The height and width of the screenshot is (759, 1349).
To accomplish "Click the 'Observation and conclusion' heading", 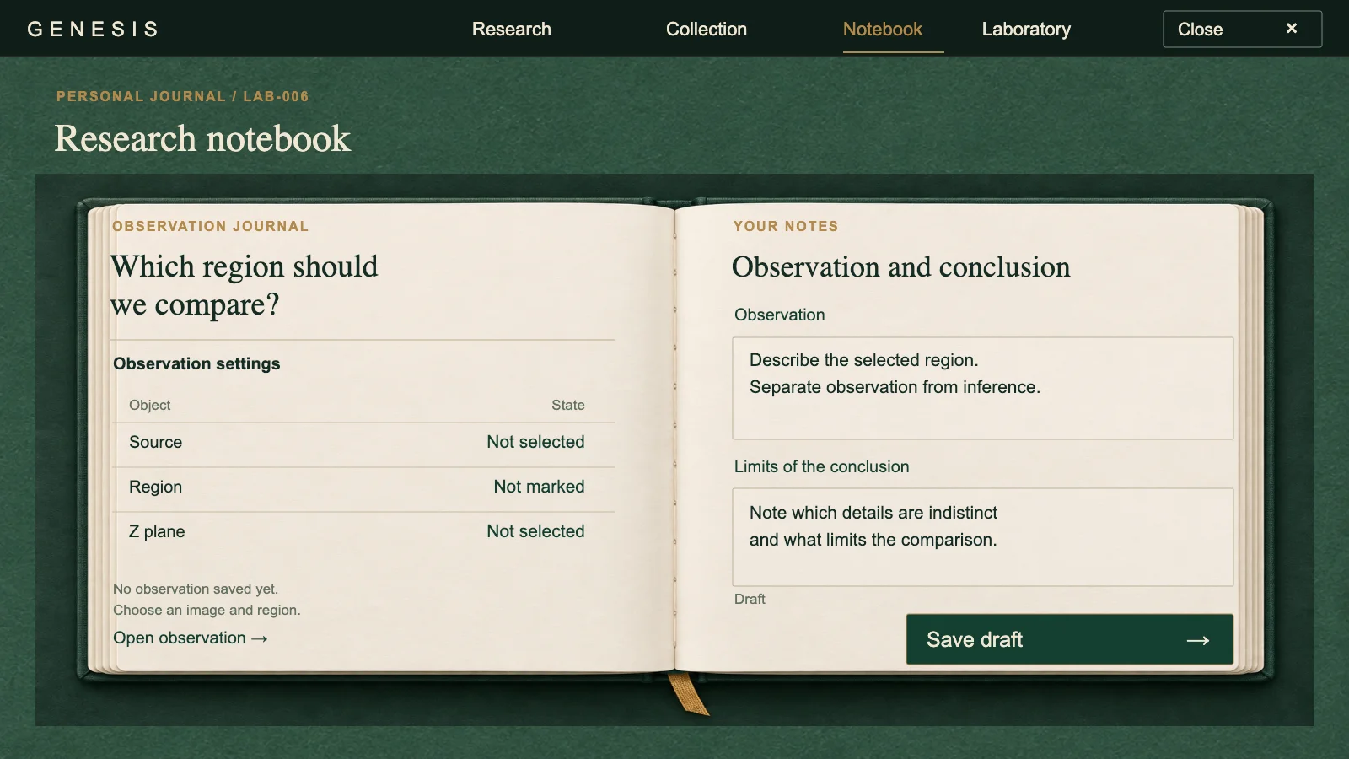I will [900, 267].
